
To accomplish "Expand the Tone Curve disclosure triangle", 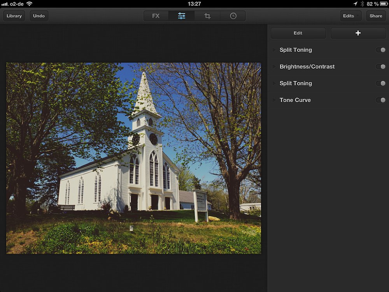I will [x=274, y=100].
